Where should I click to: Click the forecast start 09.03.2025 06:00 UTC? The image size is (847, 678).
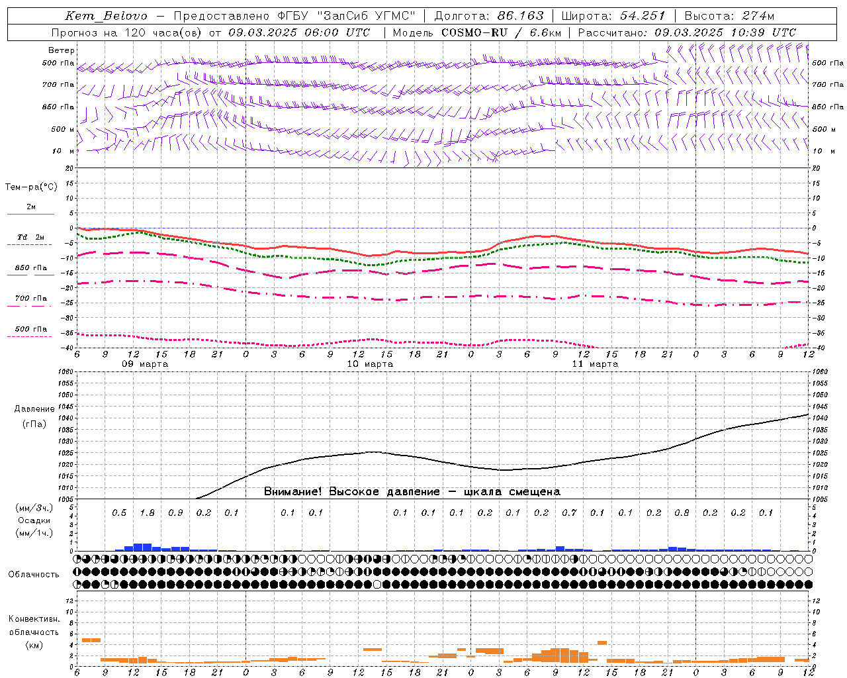tap(299, 32)
